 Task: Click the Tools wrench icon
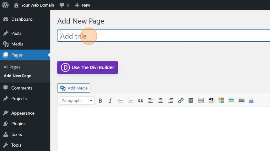(x=6, y=145)
